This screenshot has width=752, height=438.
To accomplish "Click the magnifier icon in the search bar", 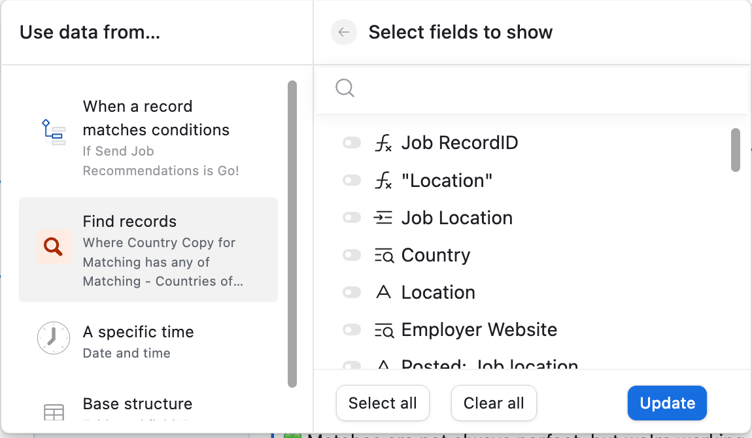I will [x=345, y=88].
